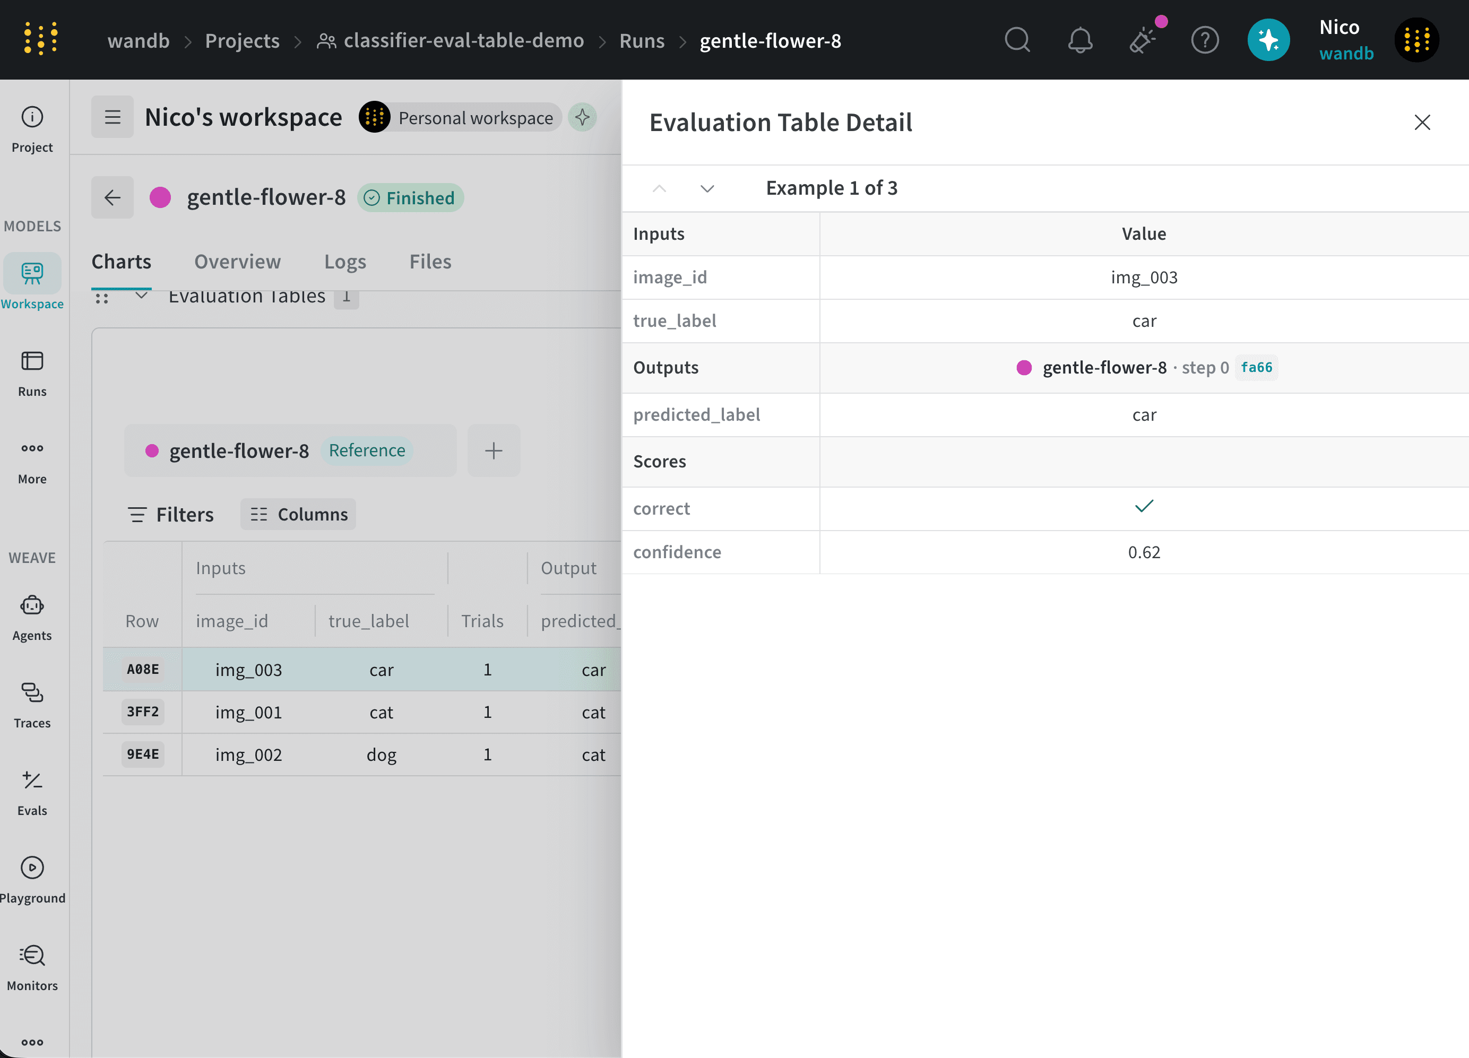Open the Project info sidebar item
1469x1058 pixels.
(32, 130)
